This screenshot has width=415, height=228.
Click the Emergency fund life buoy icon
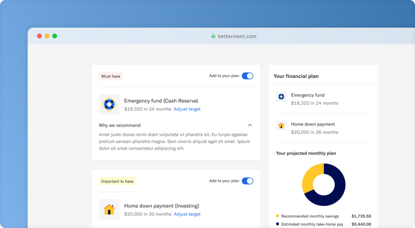109,104
